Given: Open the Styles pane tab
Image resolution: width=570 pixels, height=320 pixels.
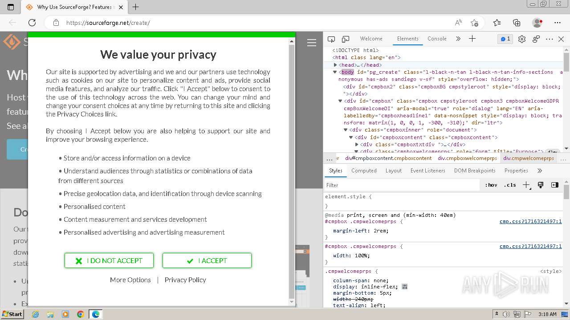Looking at the screenshot, I should coord(336,171).
